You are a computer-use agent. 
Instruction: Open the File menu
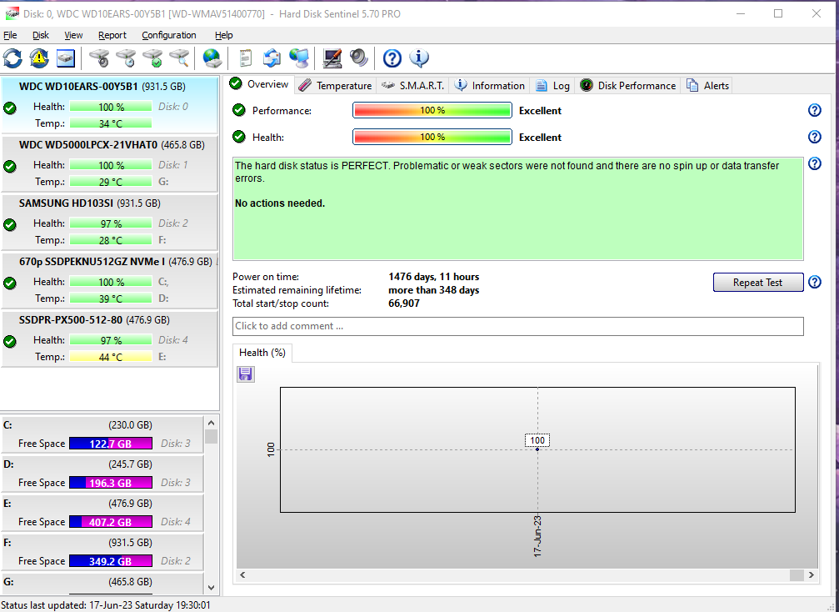10,35
